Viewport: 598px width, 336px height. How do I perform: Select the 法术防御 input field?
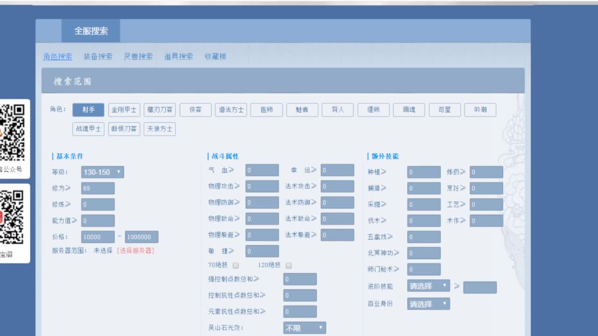click(337, 203)
